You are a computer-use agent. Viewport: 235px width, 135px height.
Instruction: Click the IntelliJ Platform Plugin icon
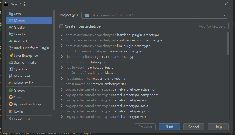coord(11,48)
